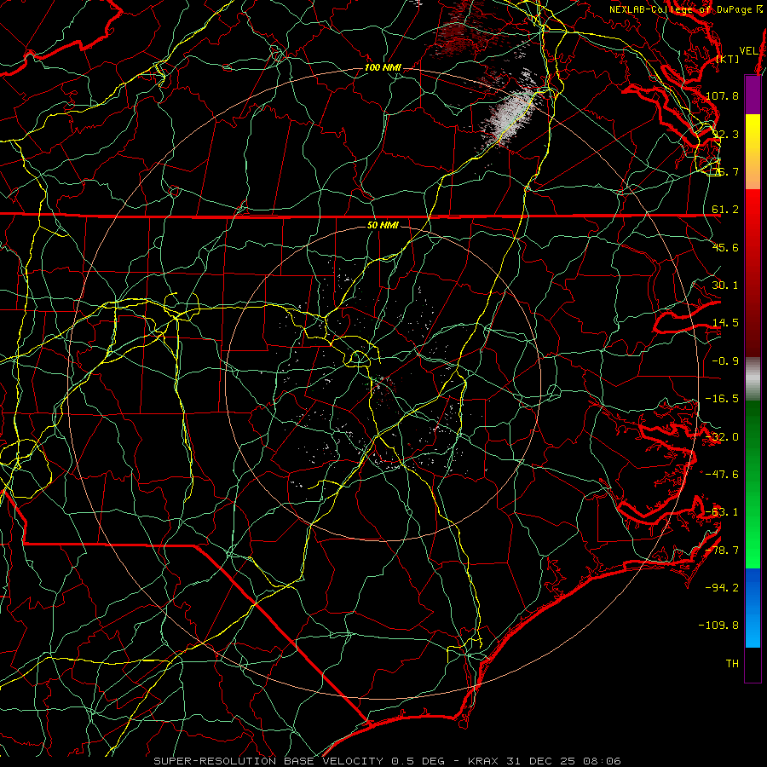Click the VEL legend heading
This screenshot has width=767, height=767.
748,51
